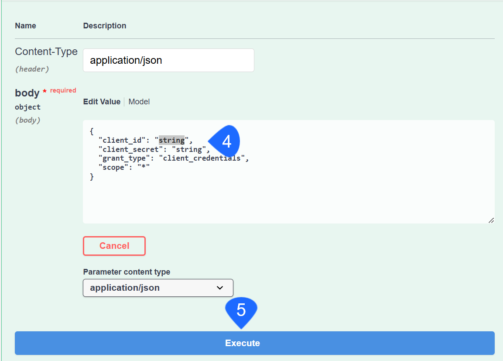Click the Content-Type parameter name
This screenshot has width=503, height=361.
click(46, 52)
